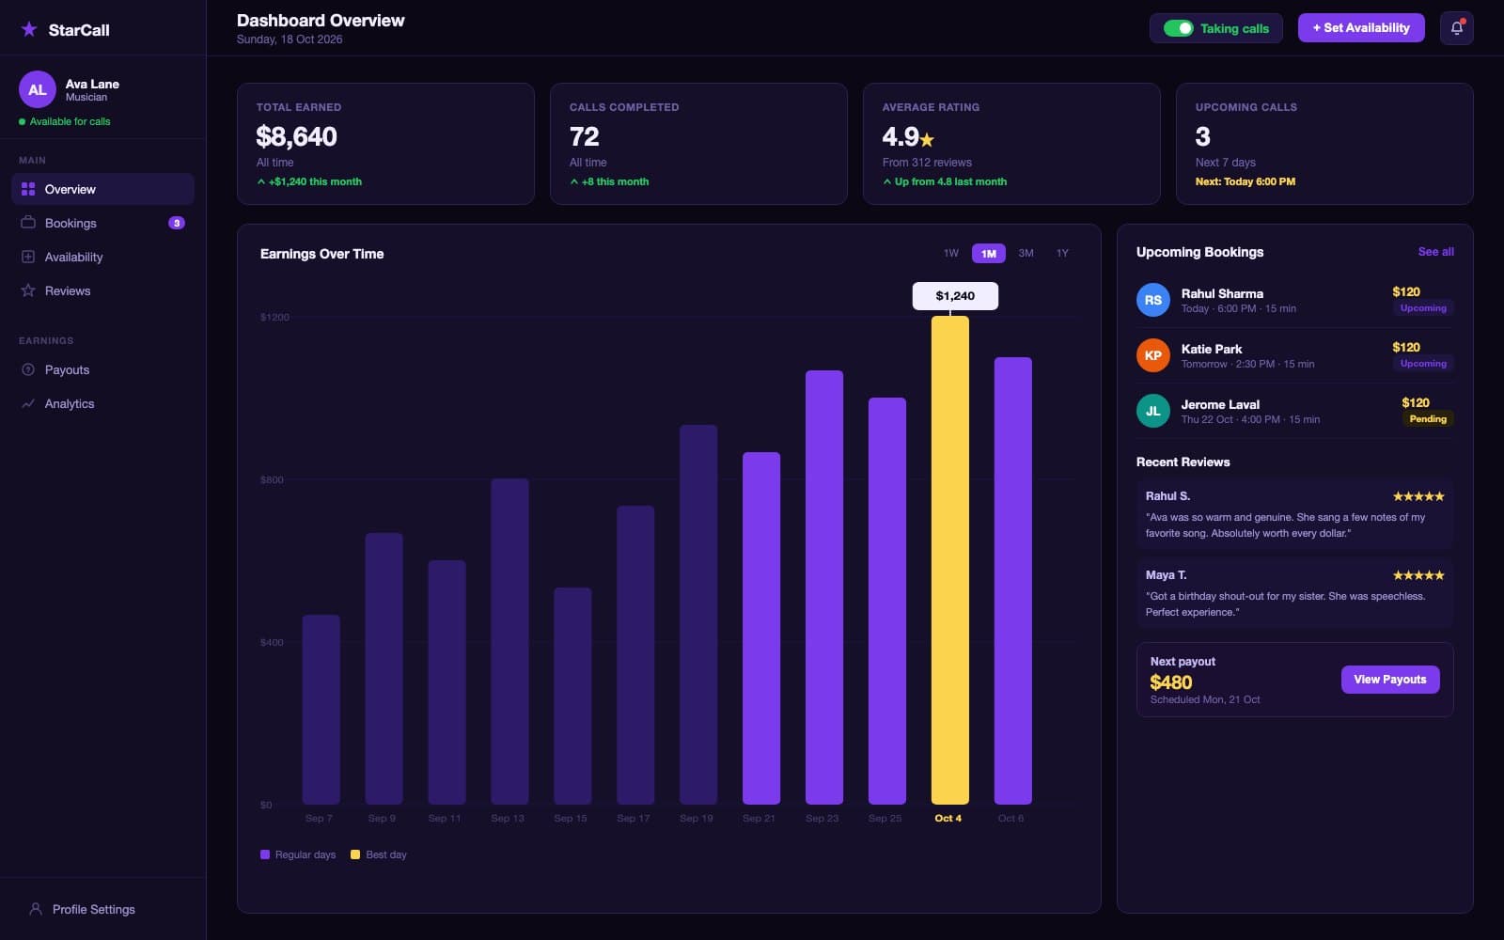1504x940 pixels.
Task: Click the Sep 13 bar in chart
Action: click(509, 641)
